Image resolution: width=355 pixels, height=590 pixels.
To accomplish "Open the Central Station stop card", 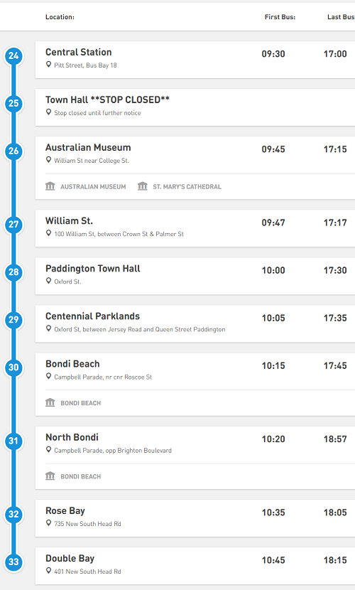I will pyautogui.click(x=195, y=60).
